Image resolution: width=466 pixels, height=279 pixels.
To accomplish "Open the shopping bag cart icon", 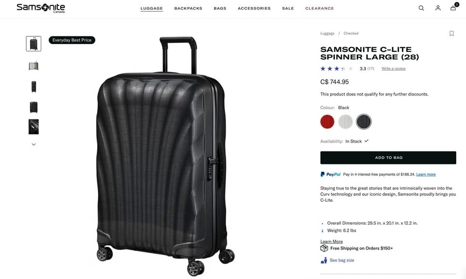I will 453,8.
